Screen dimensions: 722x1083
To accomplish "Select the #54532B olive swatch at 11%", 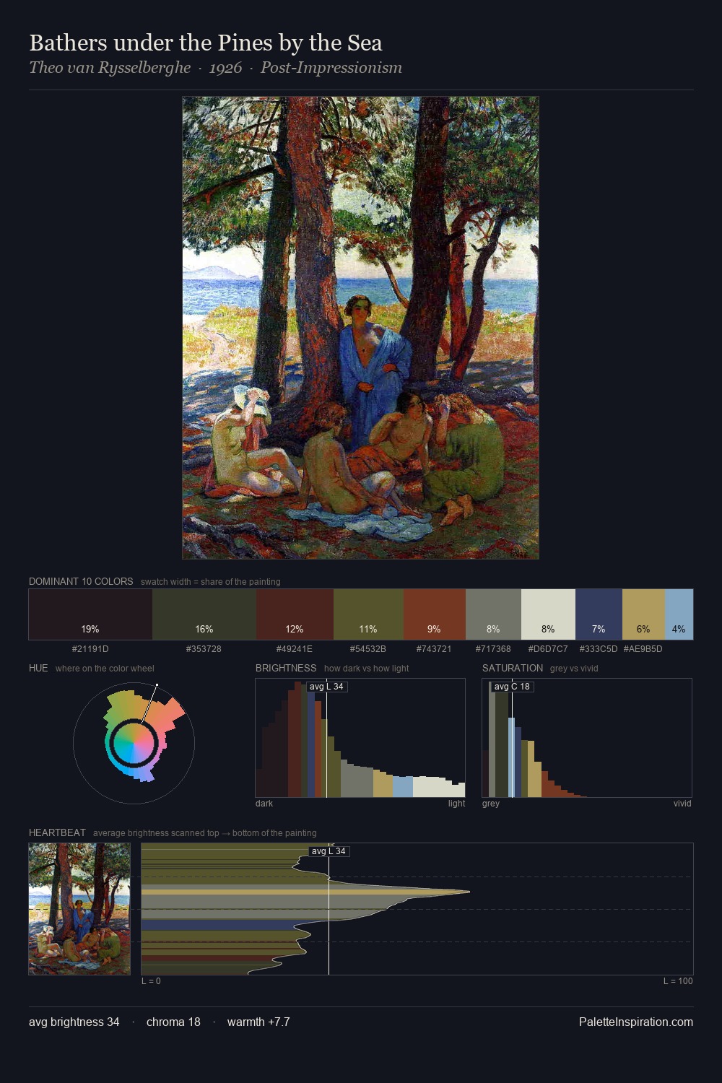I will tap(368, 614).
